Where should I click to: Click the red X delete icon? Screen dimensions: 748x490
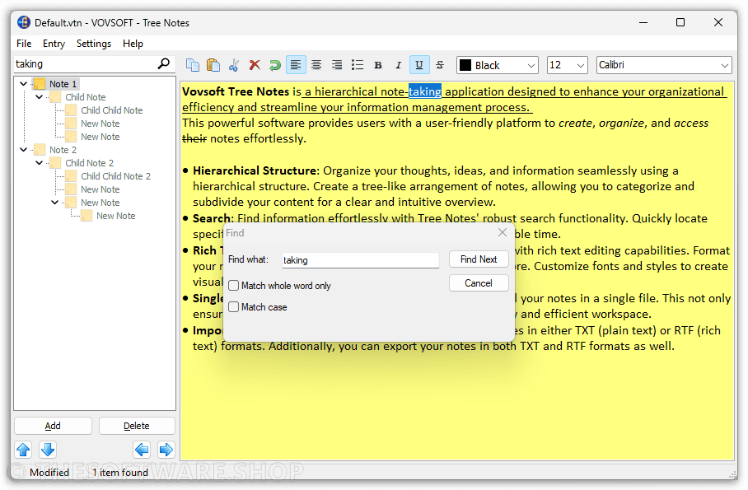[255, 65]
